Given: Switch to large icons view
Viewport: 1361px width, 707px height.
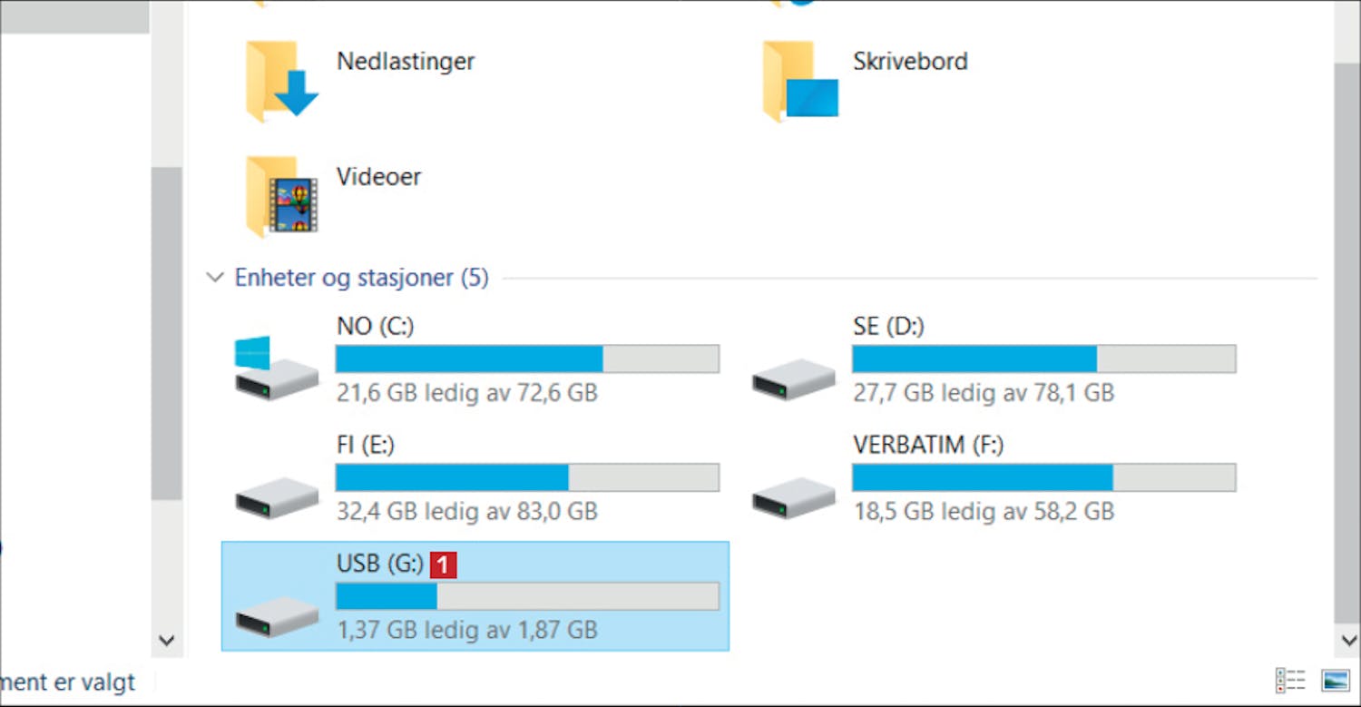Looking at the screenshot, I should (1336, 680).
